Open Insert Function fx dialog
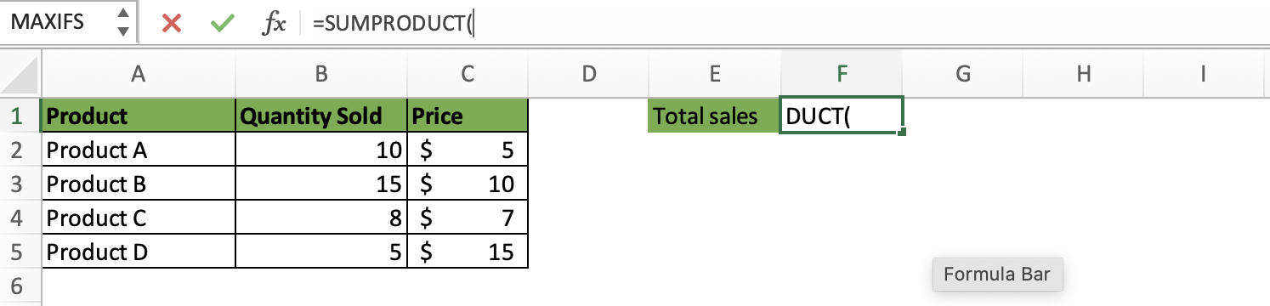The height and width of the screenshot is (306, 1270). point(273,24)
